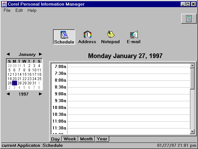Select January 26 in mini calendar

point(10,83)
